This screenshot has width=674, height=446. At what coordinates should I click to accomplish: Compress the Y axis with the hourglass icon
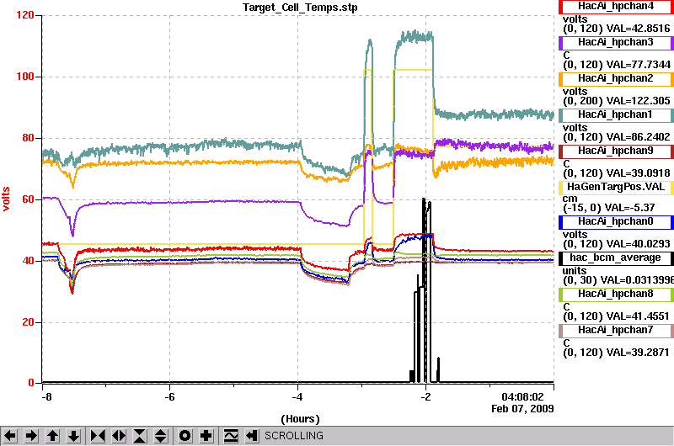[140, 436]
